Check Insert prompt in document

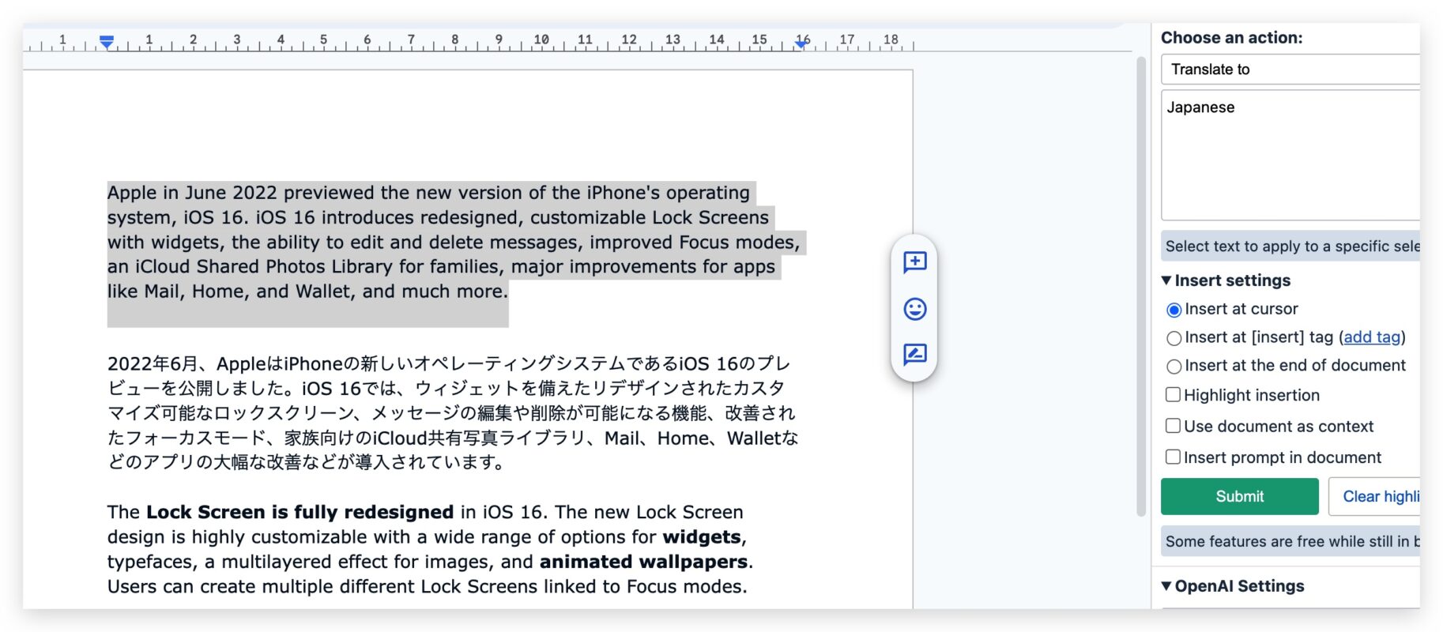1174,457
